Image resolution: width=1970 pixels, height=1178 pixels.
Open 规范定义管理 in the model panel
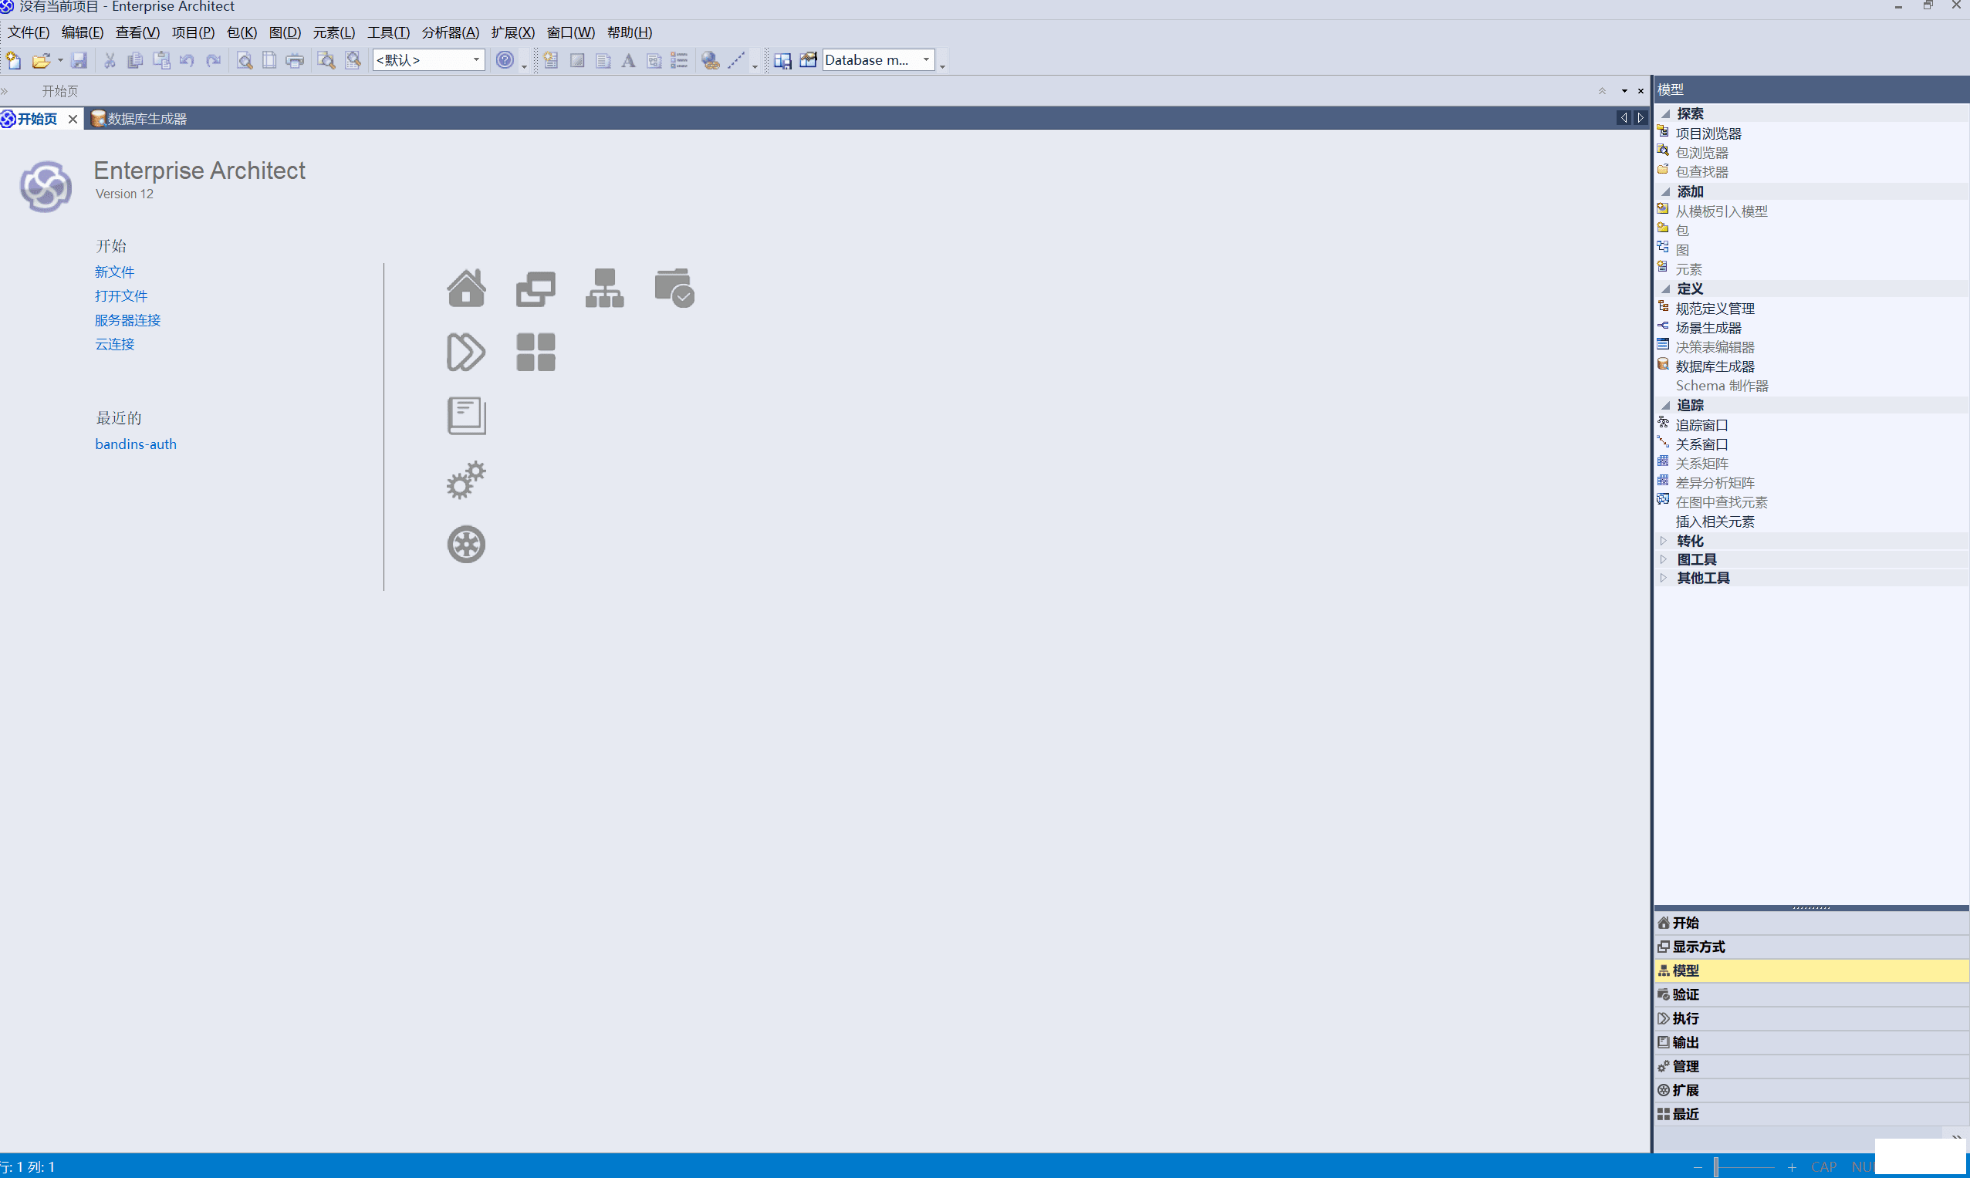1715,309
